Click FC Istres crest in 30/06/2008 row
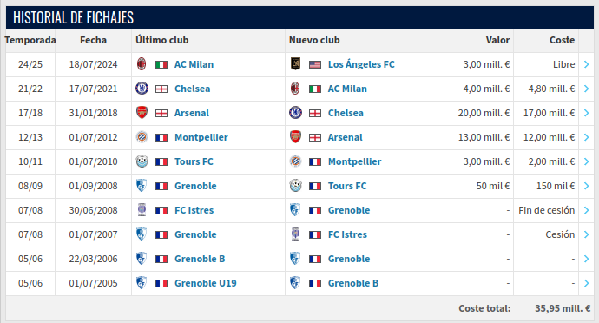 point(142,210)
